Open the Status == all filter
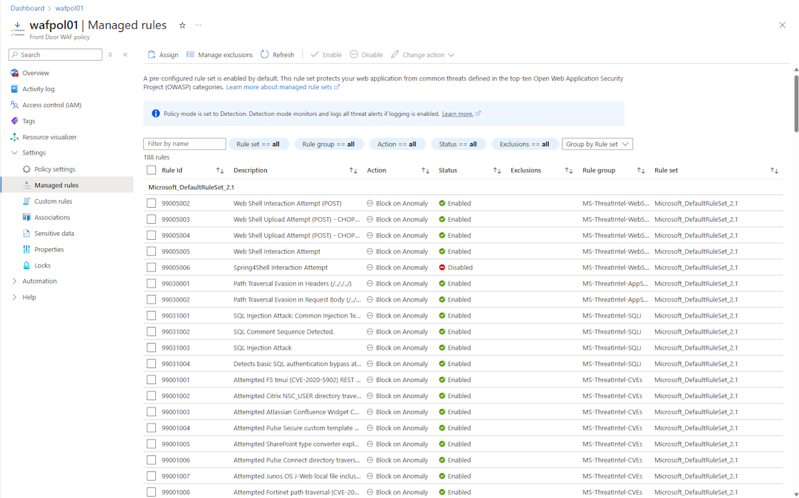 458,144
